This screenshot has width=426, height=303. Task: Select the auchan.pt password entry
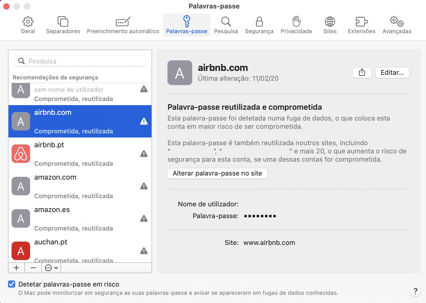80,249
